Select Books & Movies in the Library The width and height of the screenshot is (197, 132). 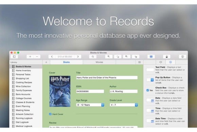point(26,66)
